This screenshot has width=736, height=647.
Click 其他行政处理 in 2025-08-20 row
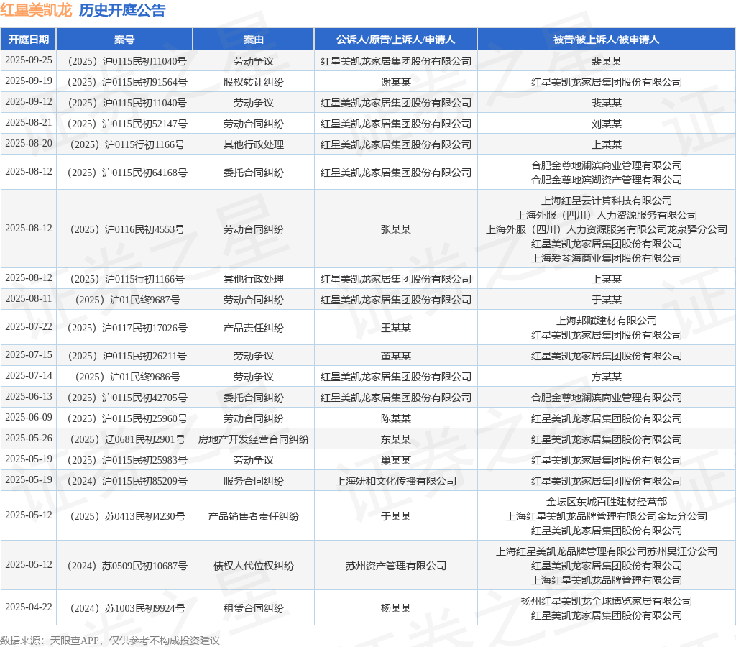[x=254, y=144]
